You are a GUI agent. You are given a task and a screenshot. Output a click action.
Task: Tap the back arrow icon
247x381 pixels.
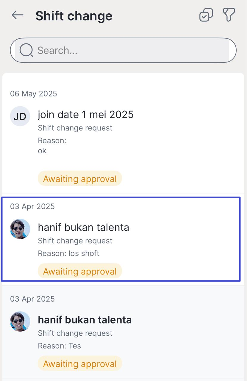(17, 15)
